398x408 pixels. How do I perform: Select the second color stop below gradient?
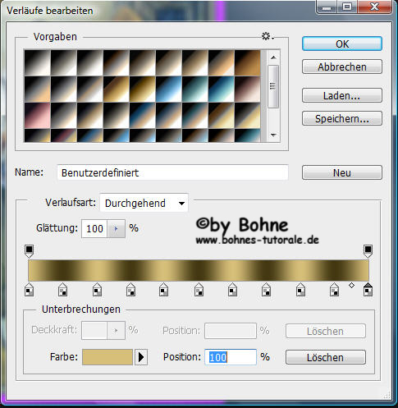[x=63, y=290]
